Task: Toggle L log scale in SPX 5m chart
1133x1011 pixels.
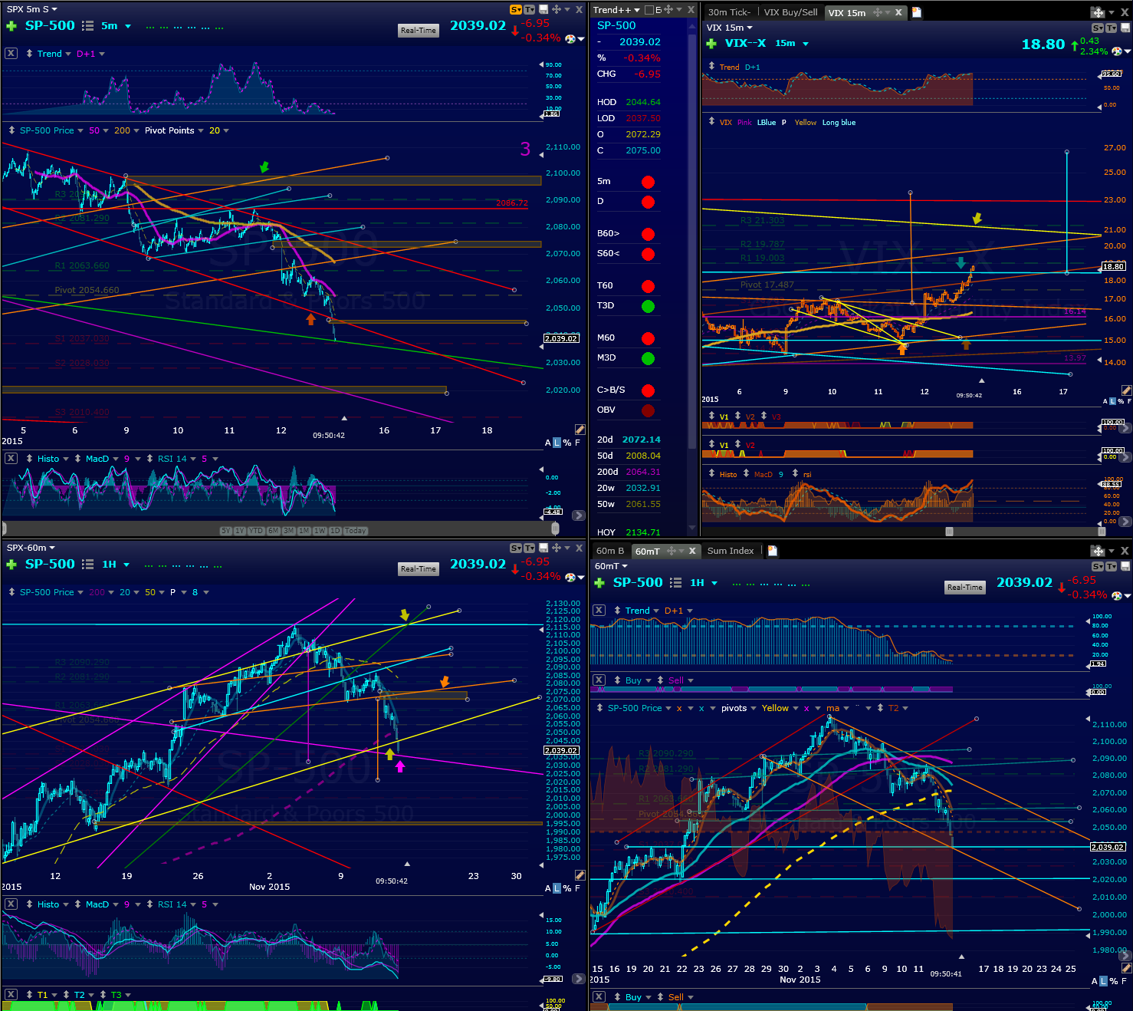Action: point(557,443)
